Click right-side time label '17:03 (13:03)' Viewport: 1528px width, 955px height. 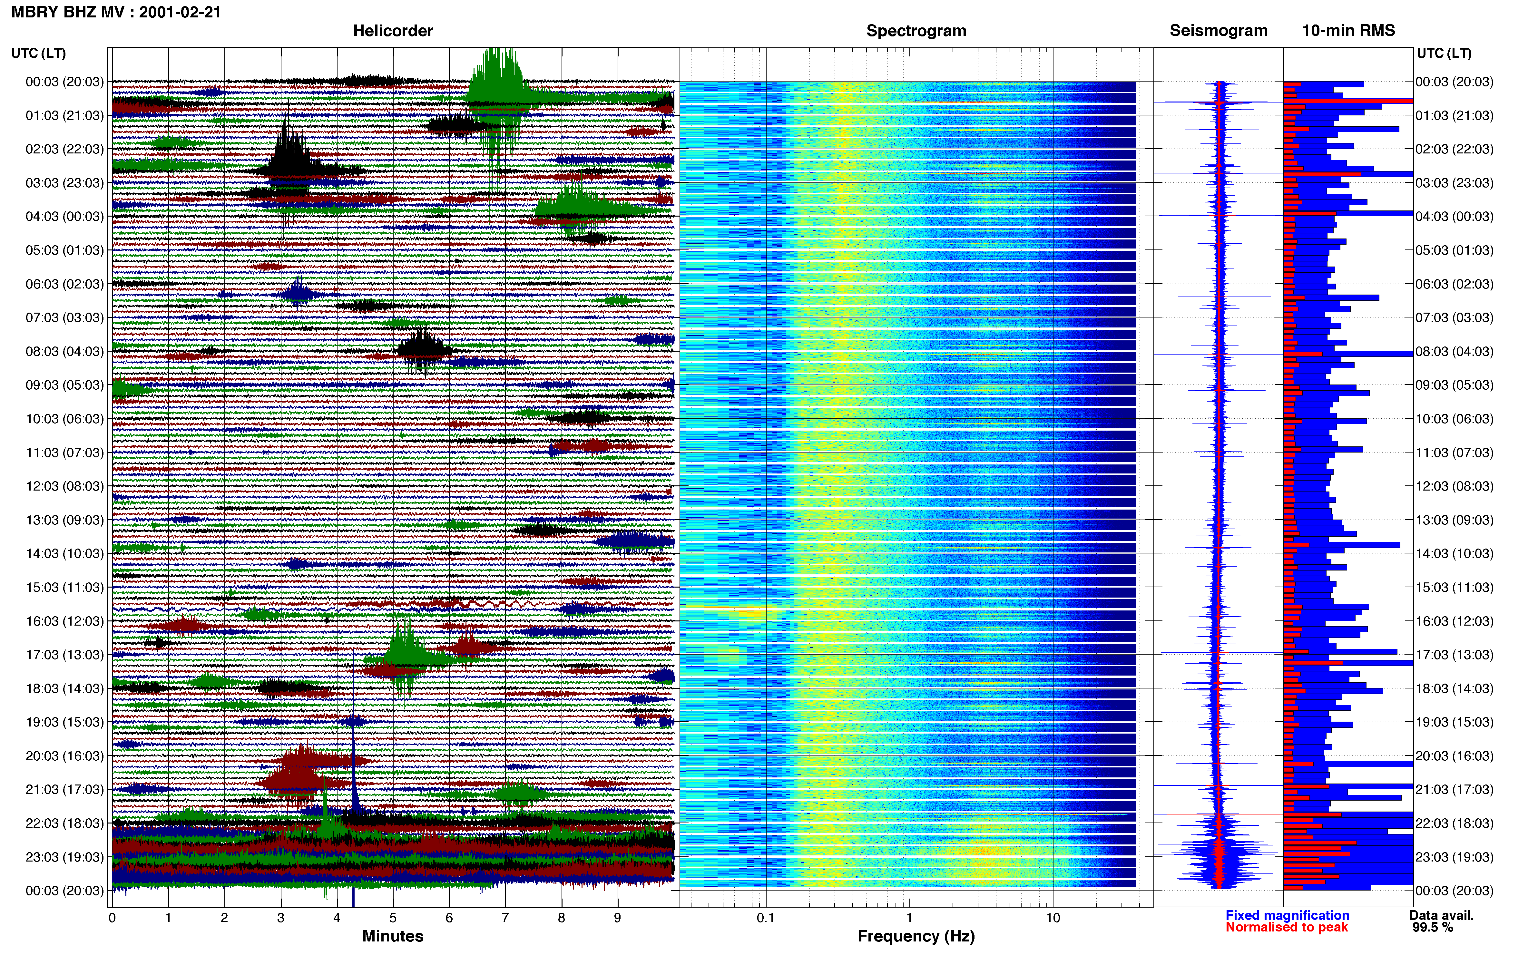(1455, 654)
